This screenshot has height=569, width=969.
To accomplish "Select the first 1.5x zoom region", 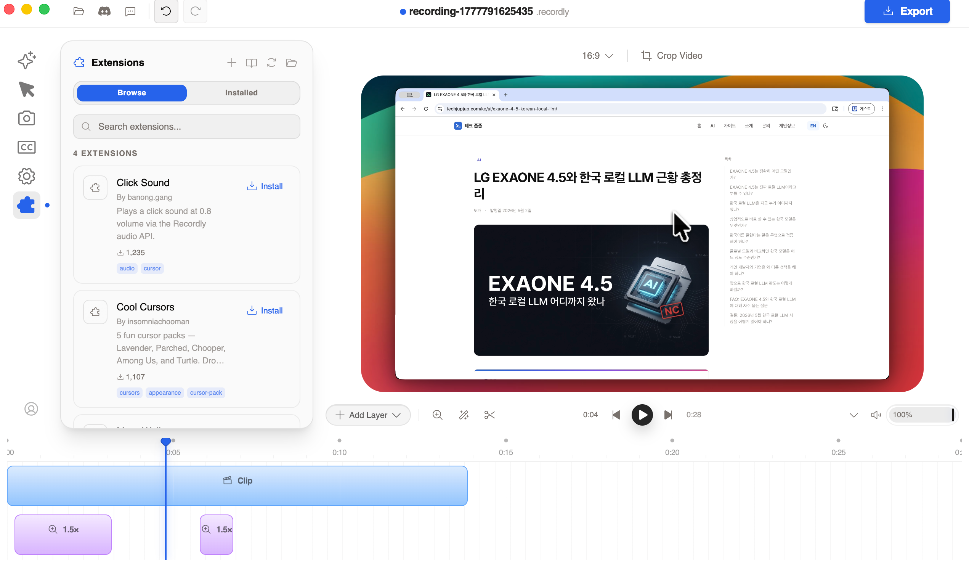I will coord(63,534).
